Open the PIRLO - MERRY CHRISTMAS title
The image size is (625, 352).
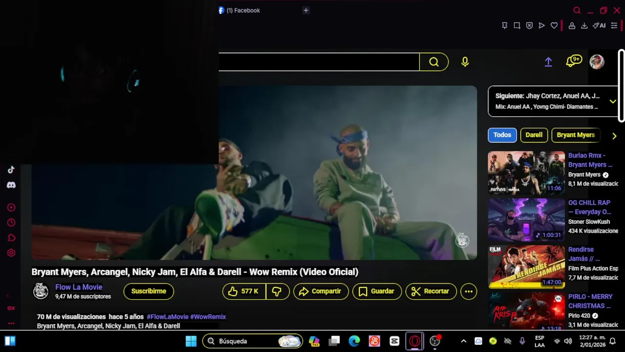pyautogui.click(x=590, y=301)
